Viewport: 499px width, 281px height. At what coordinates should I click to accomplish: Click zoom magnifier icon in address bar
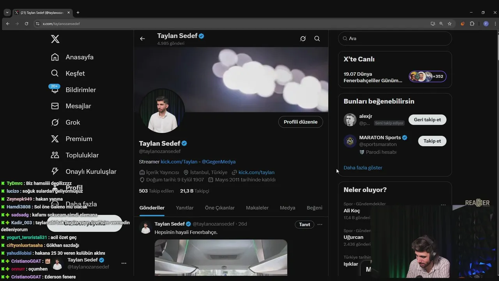pyautogui.click(x=441, y=24)
